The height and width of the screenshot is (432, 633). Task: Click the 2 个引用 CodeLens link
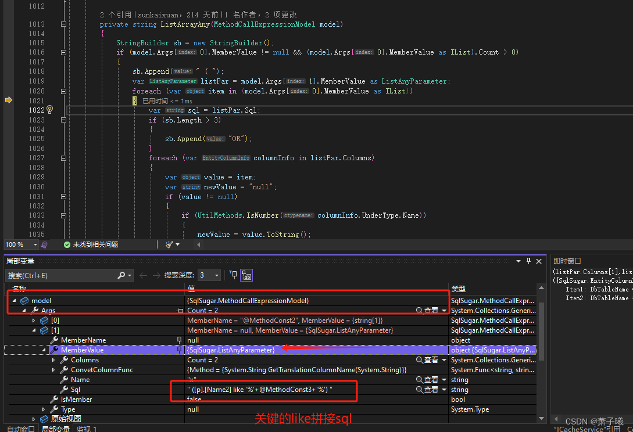116,15
